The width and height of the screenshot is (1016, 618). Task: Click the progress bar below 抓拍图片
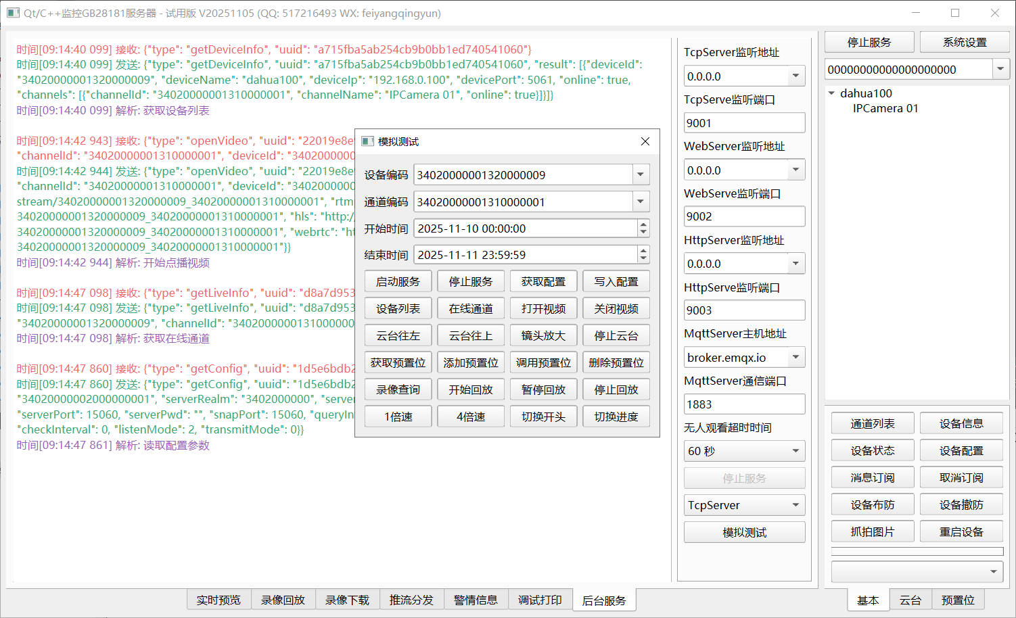(x=917, y=552)
